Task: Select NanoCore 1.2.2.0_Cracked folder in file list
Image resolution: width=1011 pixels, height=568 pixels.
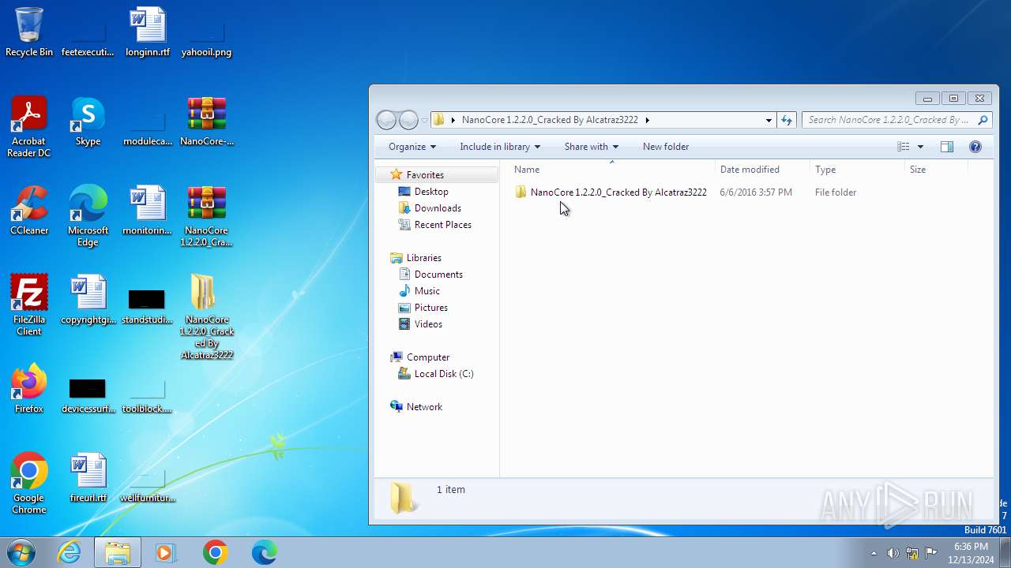Action: (618, 192)
